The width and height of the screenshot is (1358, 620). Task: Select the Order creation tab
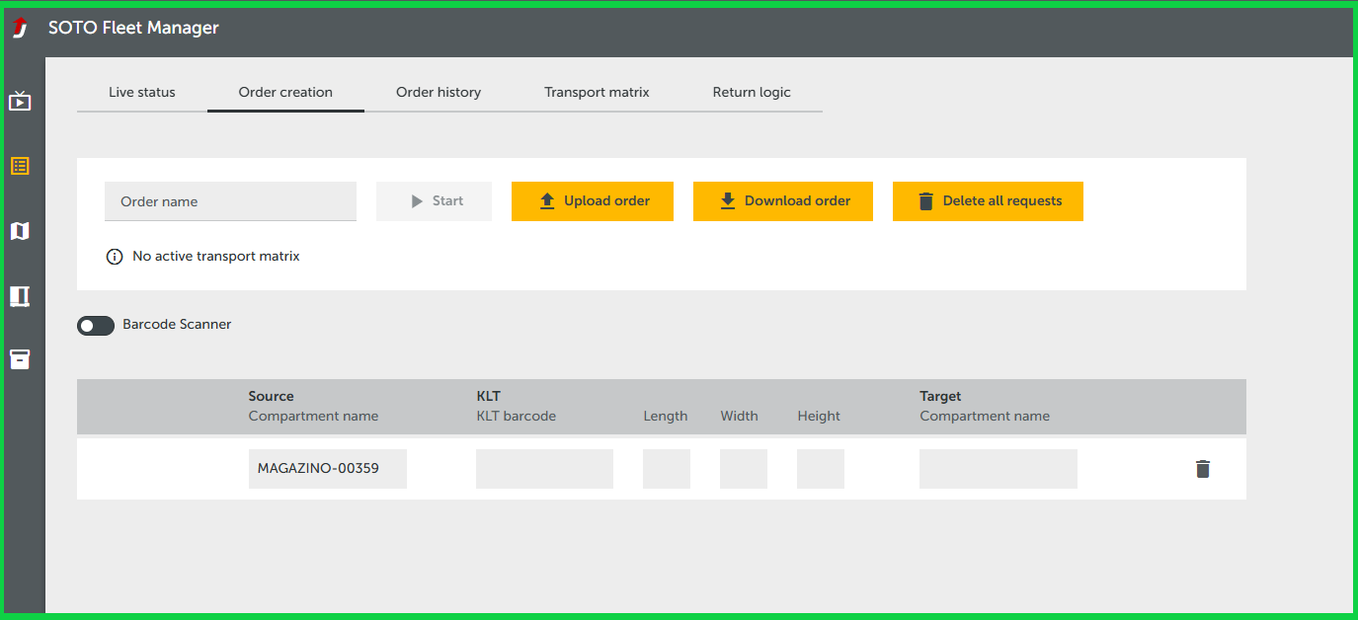coord(285,93)
